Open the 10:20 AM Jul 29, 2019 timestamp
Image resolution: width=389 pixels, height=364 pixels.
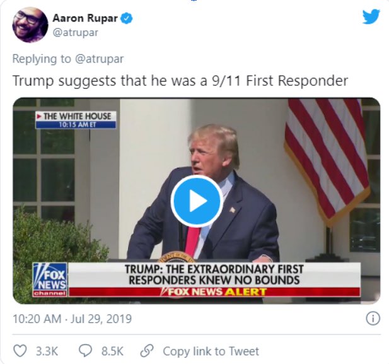coord(72,319)
